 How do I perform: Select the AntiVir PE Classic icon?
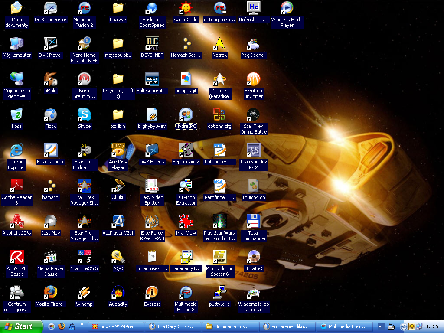16,257
